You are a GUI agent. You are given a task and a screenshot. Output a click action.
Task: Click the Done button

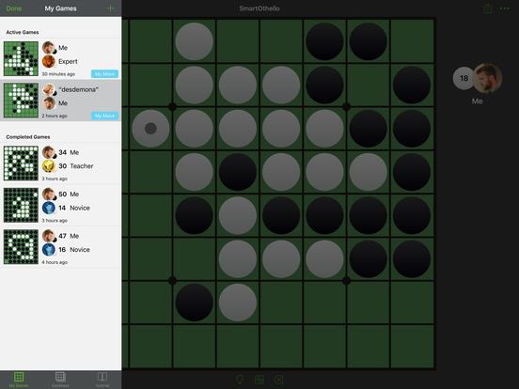click(14, 8)
